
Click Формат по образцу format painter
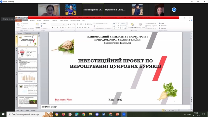[x=28, y=28]
